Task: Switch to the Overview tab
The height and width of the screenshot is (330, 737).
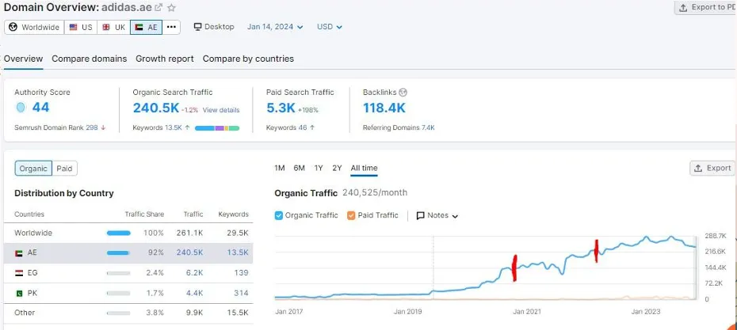Action: (x=24, y=59)
